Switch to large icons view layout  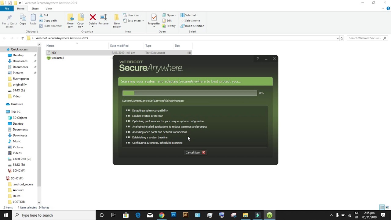click(387, 207)
